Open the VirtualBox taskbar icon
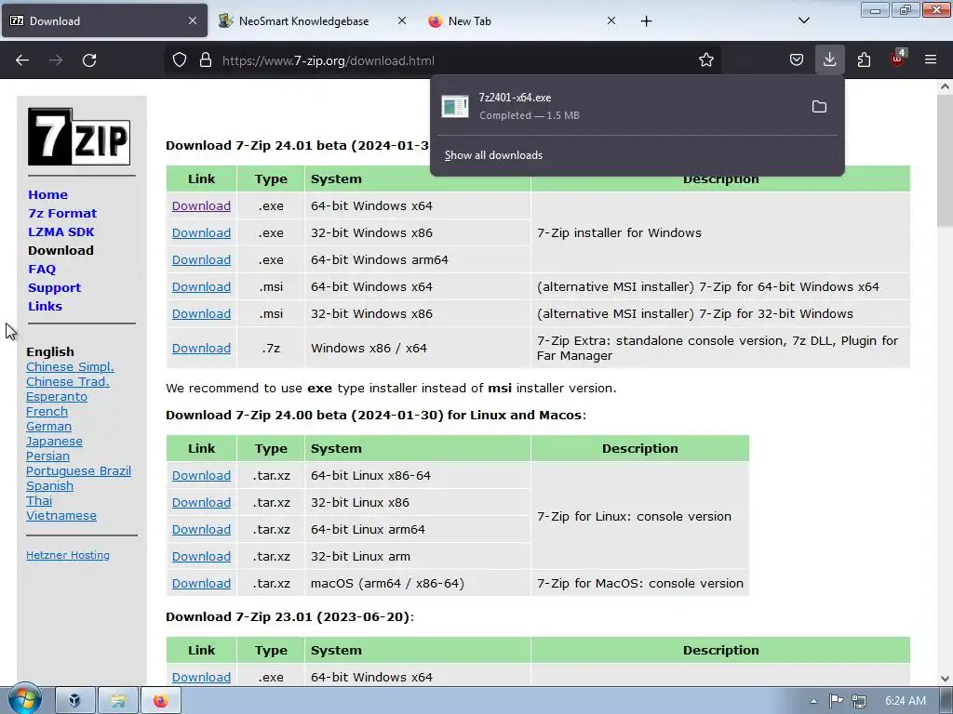Image resolution: width=953 pixels, height=714 pixels. pos(74,701)
